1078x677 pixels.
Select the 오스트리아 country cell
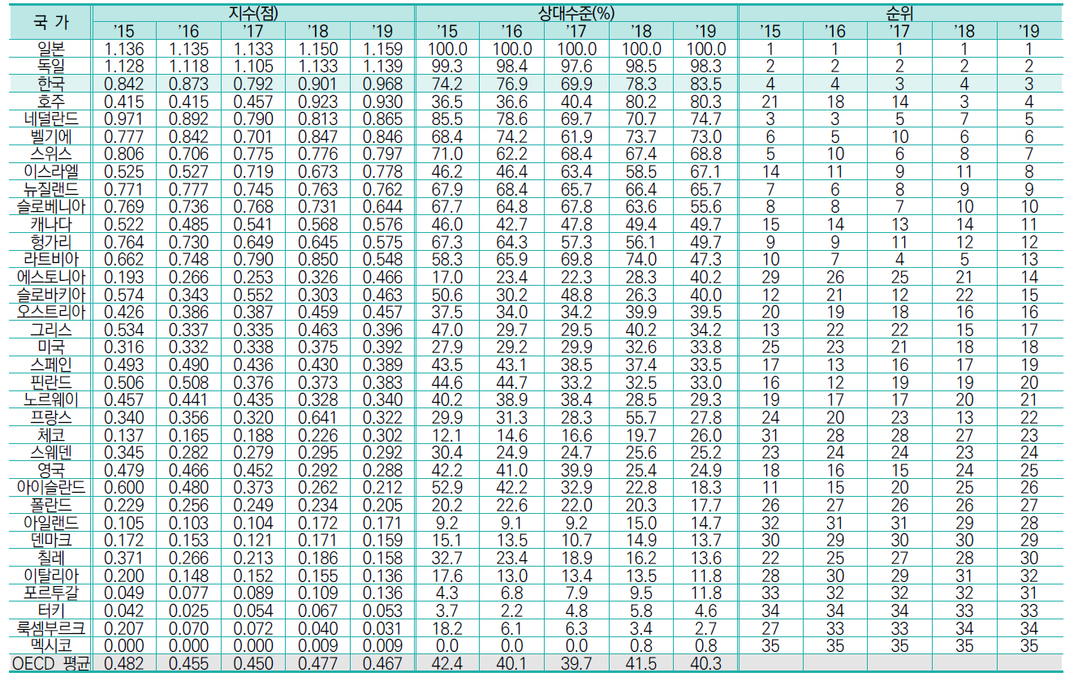(x=50, y=312)
